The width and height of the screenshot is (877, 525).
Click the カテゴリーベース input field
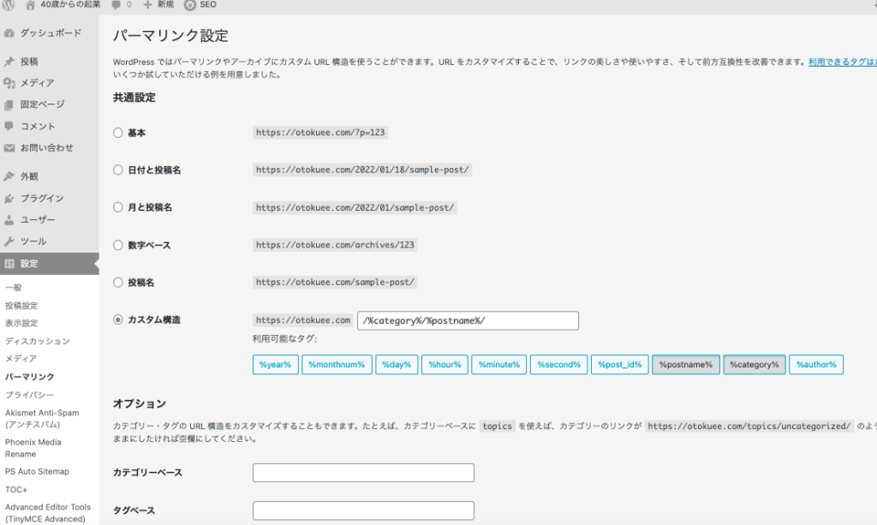[363, 473]
